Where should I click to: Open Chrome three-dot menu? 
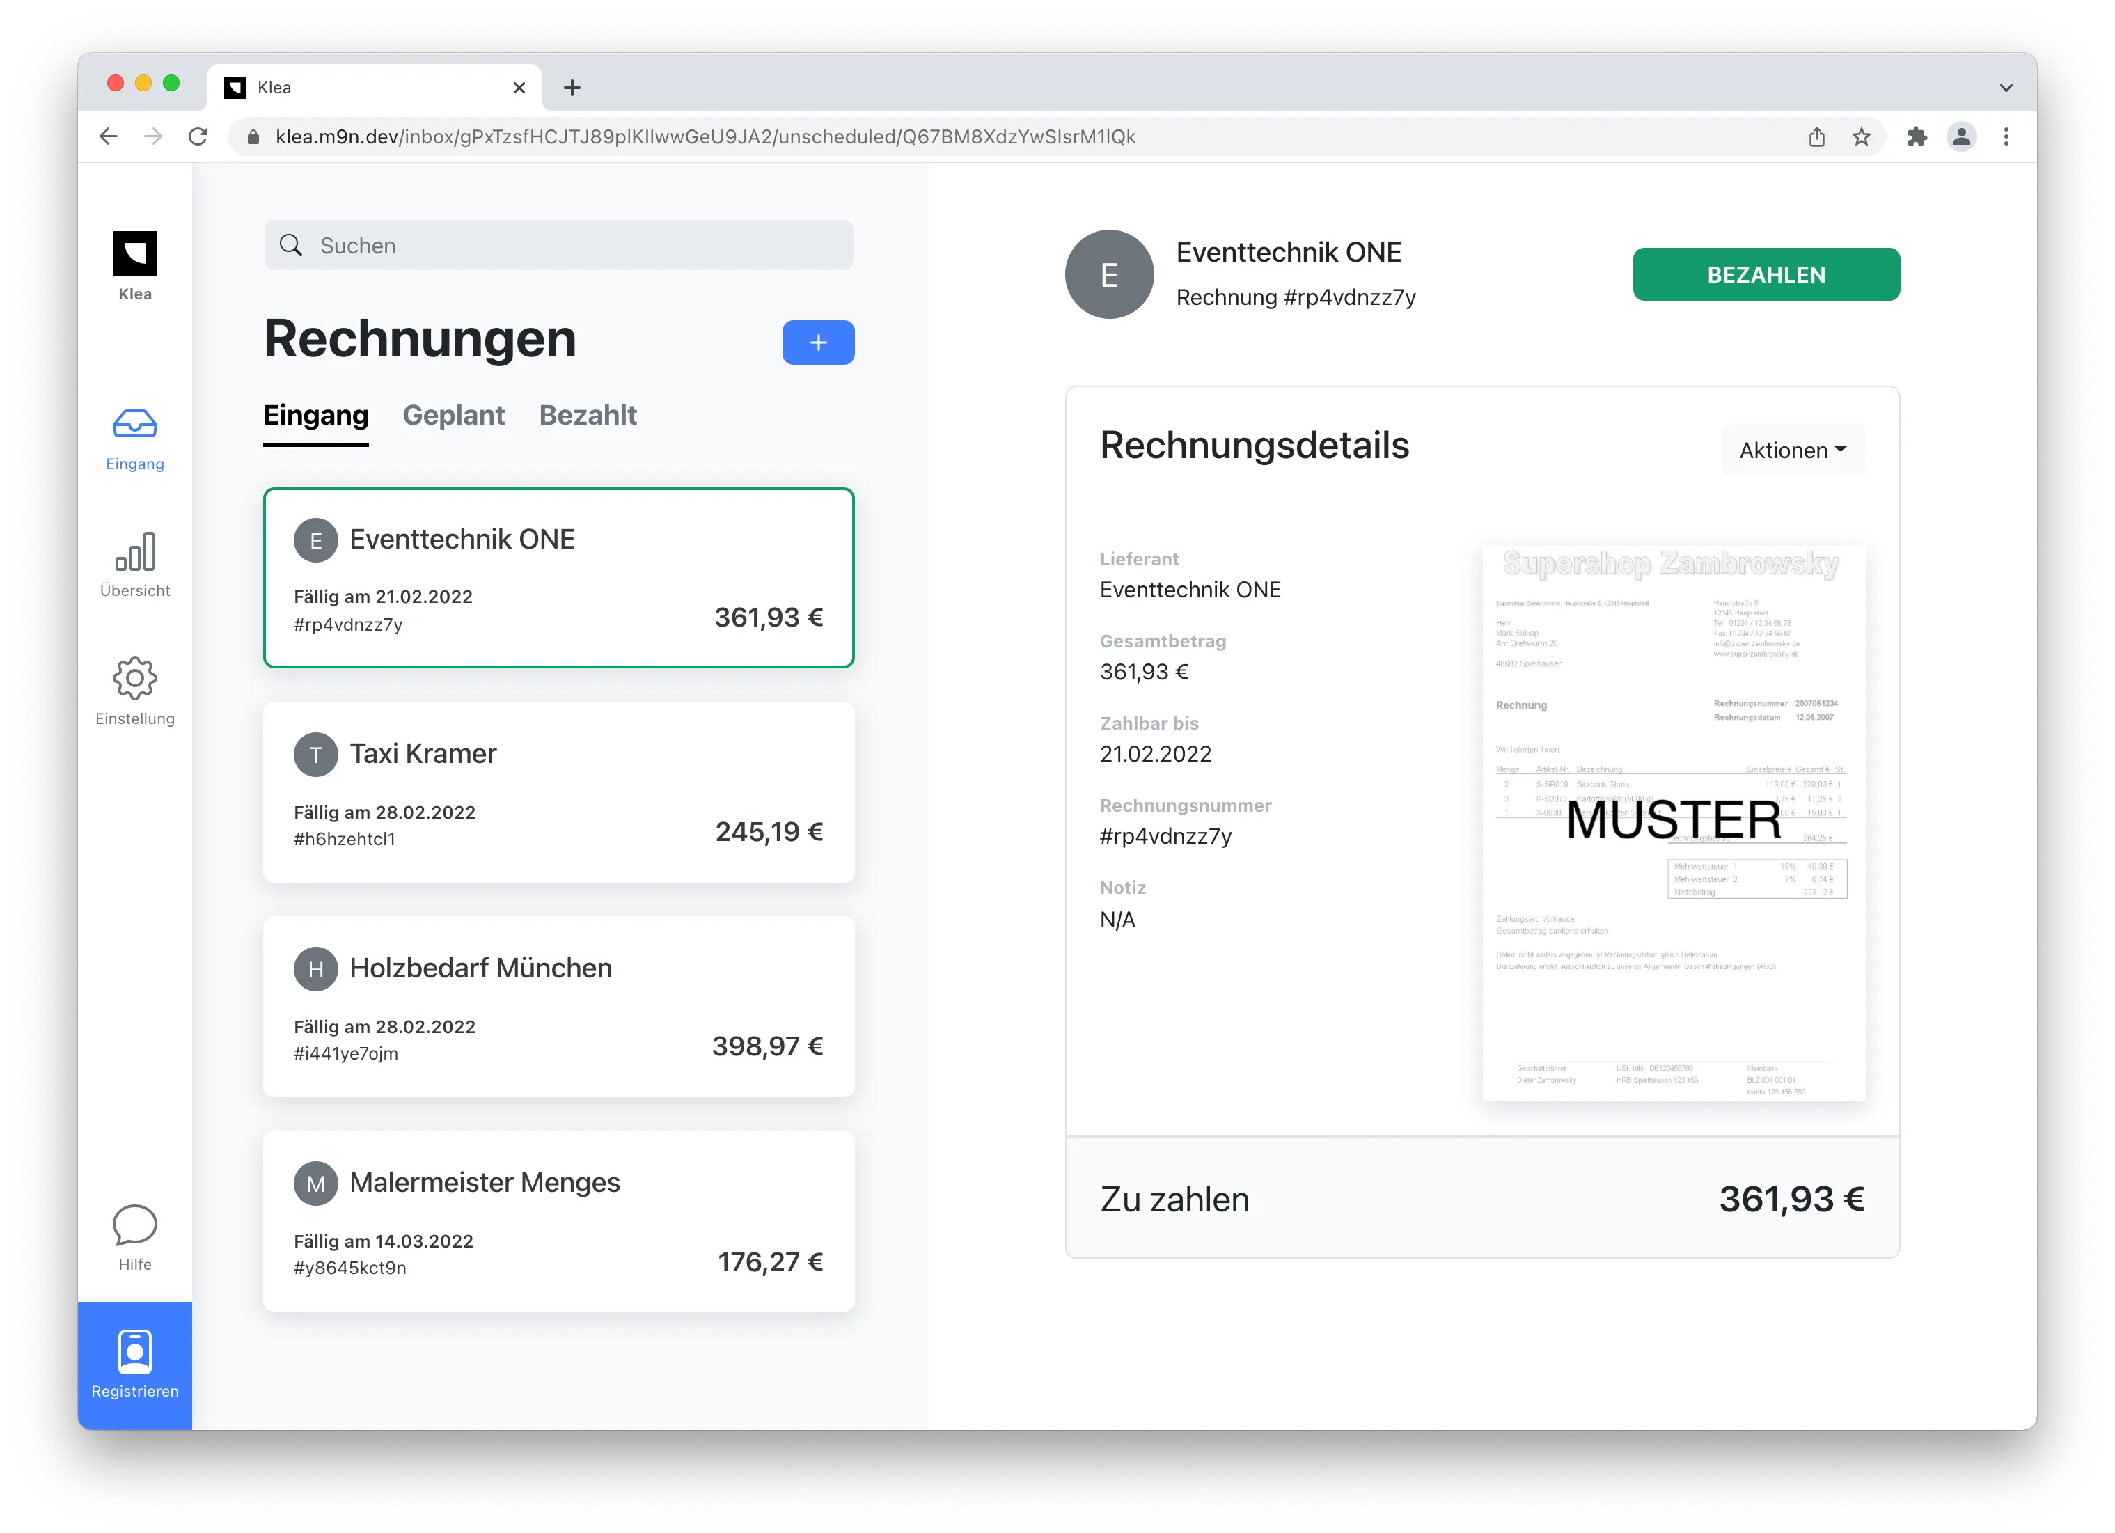(x=2006, y=137)
